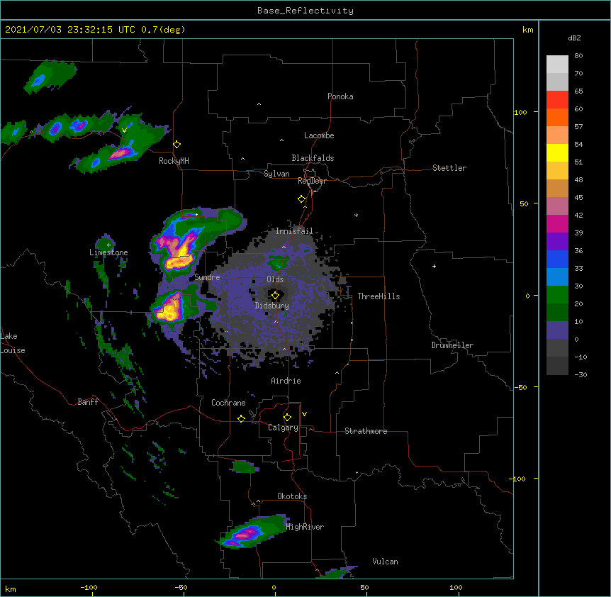Screen dimensions: 611x597
Task: Click the Banff label
Action: point(88,402)
